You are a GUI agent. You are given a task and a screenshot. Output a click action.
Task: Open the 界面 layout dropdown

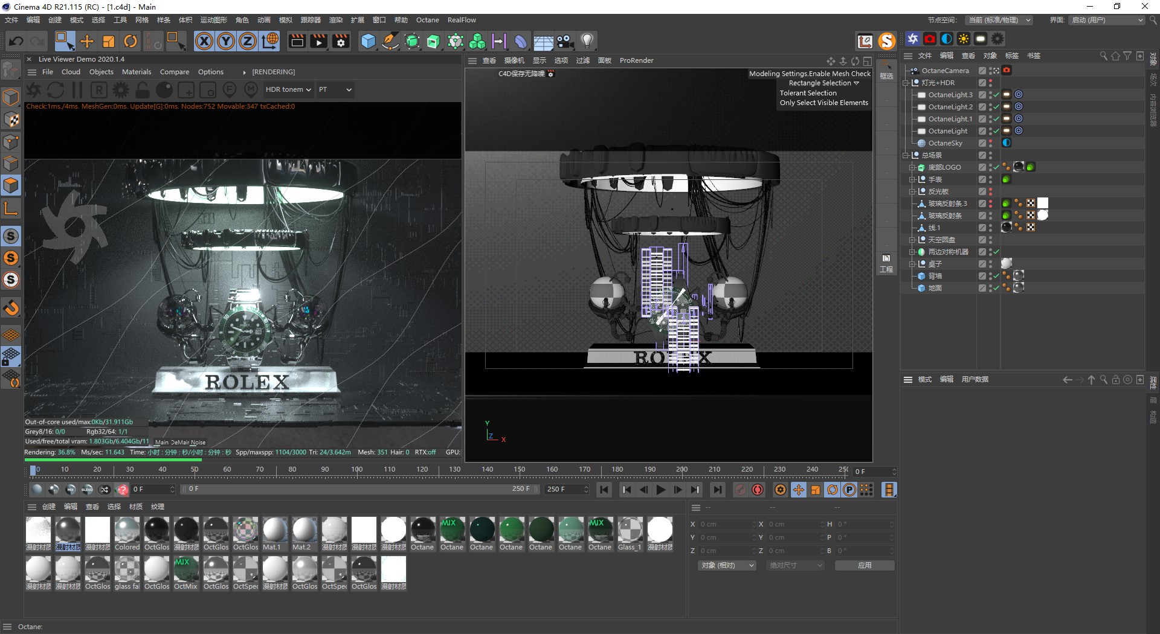point(1107,20)
